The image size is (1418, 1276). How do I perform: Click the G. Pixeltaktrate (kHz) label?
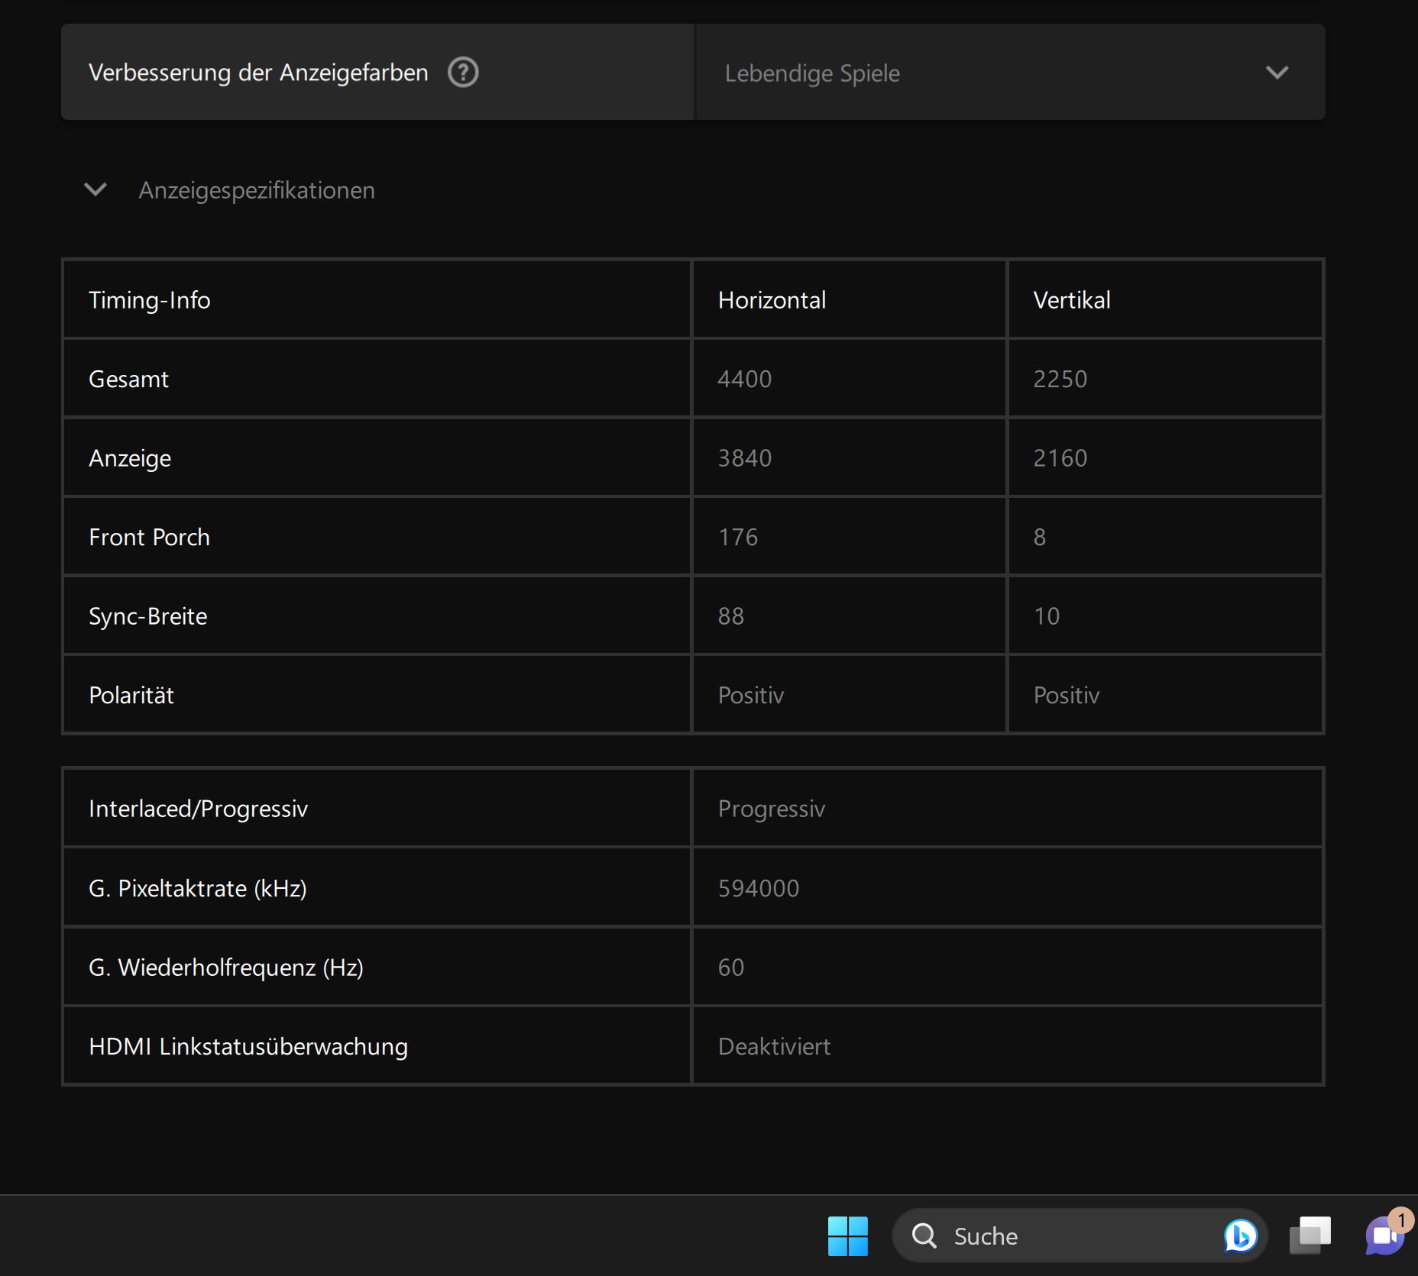198,888
